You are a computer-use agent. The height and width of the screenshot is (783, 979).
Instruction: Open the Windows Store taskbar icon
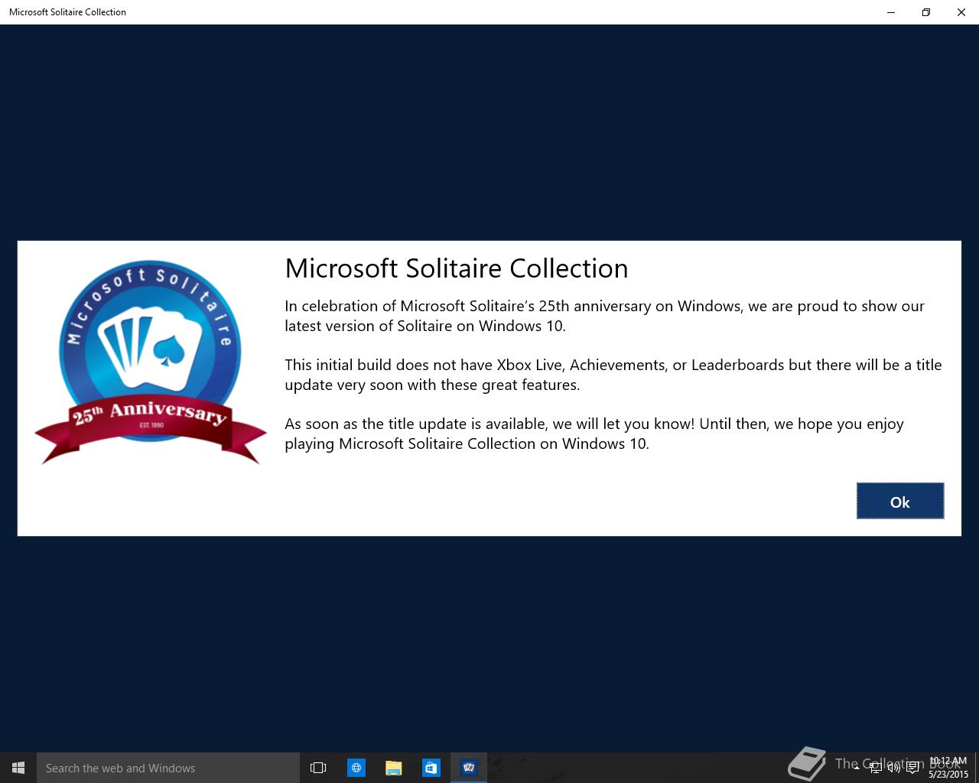click(x=431, y=768)
